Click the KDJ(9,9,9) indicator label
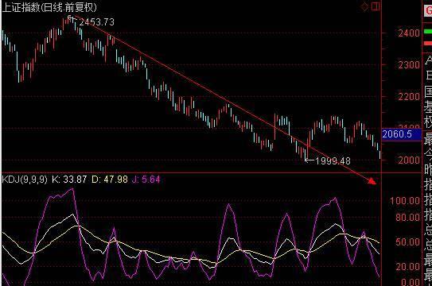Screen dimensions: 432x286 point(25,180)
